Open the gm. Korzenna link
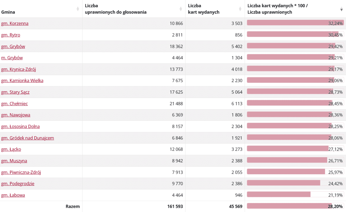This screenshot has height=212, width=346. coord(15,23)
